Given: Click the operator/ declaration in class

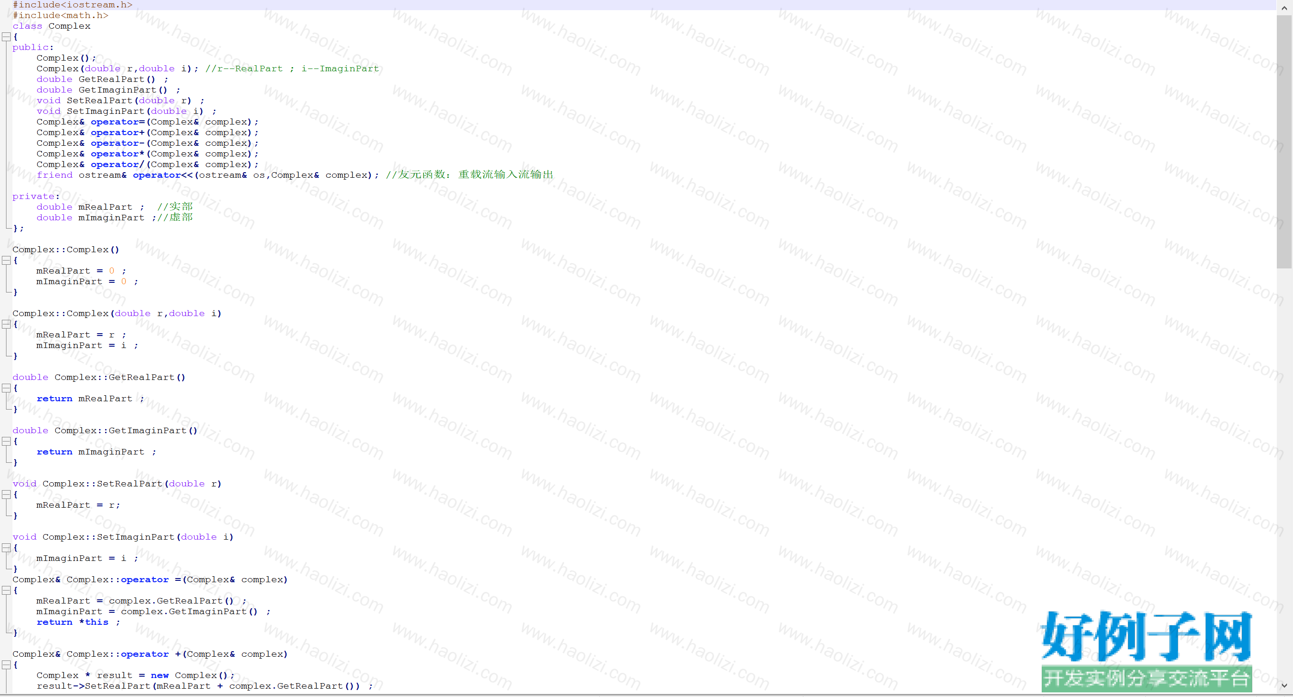Looking at the screenshot, I should tap(147, 164).
